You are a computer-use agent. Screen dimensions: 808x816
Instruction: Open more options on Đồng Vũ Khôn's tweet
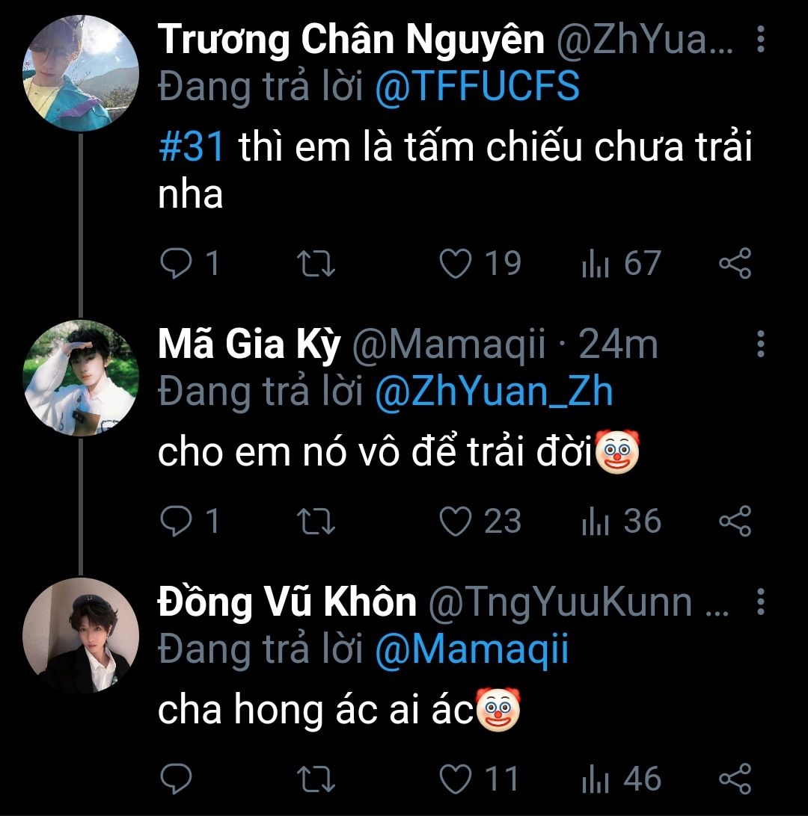click(x=761, y=602)
